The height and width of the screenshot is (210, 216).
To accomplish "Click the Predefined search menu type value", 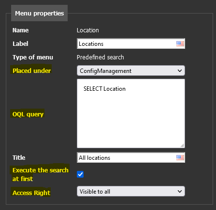I will tap(101, 57).
